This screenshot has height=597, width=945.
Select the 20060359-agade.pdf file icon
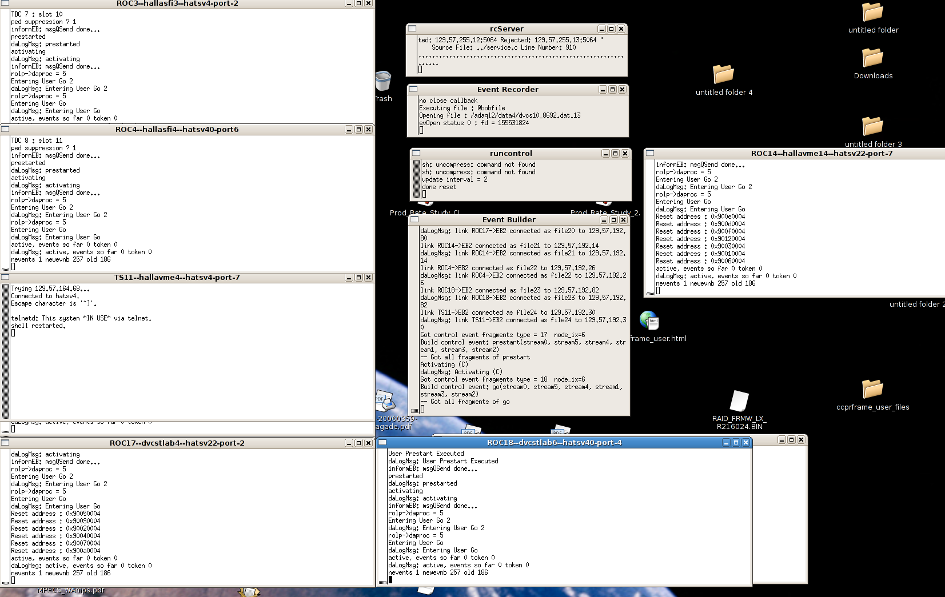(385, 402)
